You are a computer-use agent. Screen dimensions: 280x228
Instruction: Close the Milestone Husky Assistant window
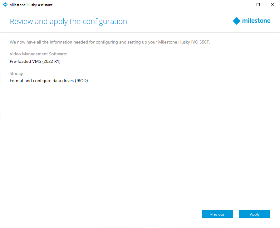[x=272, y=5]
